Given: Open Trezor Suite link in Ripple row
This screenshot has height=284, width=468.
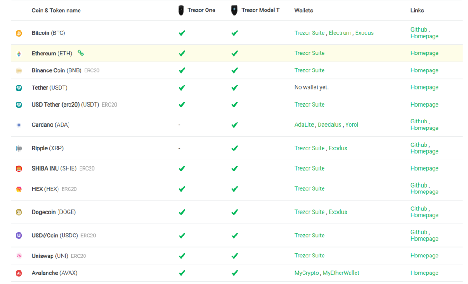Looking at the screenshot, I should click(x=309, y=148).
